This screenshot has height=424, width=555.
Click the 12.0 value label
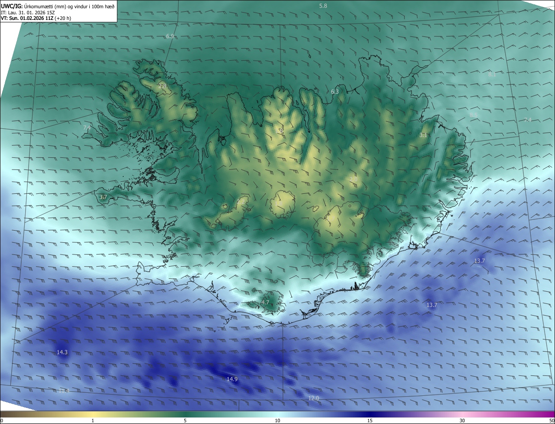313,398
